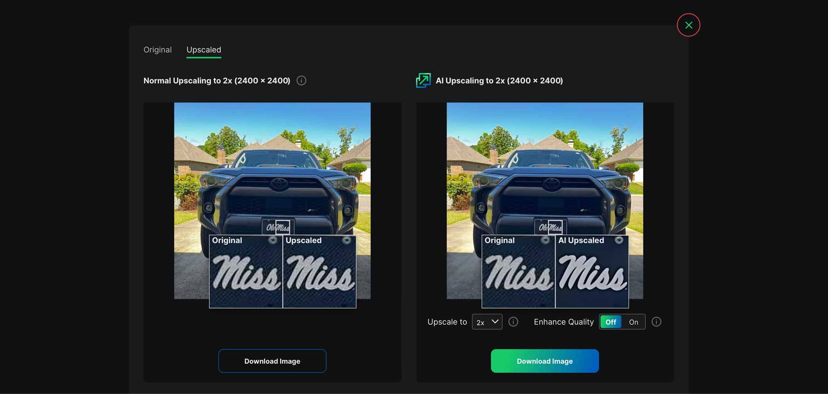The image size is (828, 394).
Task: Switch to the Original tab
Action: click(157, 50)
